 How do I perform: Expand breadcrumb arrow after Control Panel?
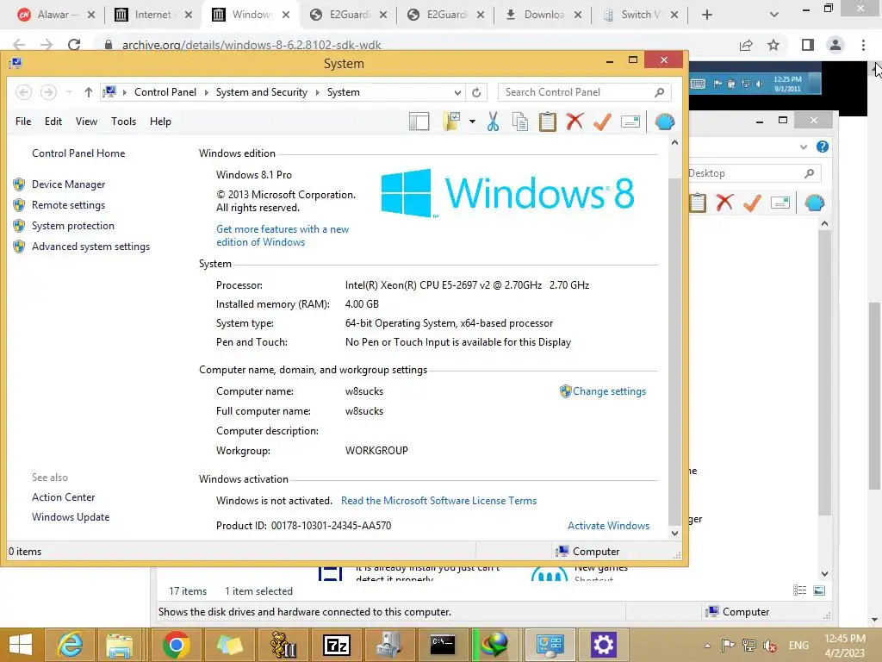(207, 92)
